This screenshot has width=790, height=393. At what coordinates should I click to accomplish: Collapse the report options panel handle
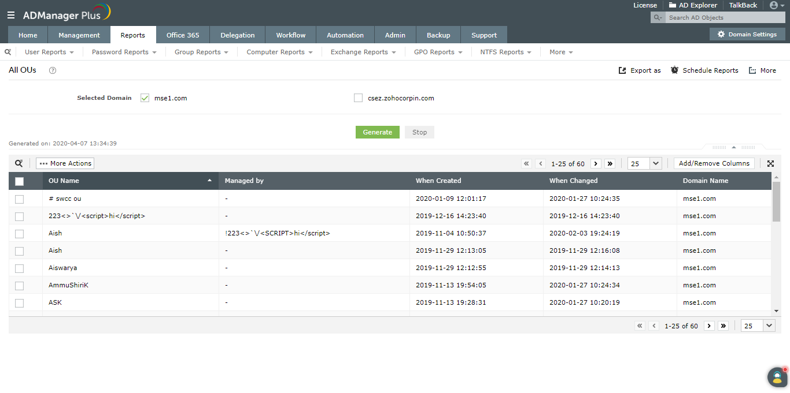[733, 147]
